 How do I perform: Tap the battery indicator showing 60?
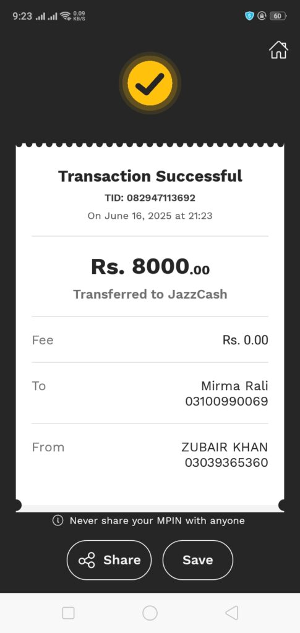point(278,16)
